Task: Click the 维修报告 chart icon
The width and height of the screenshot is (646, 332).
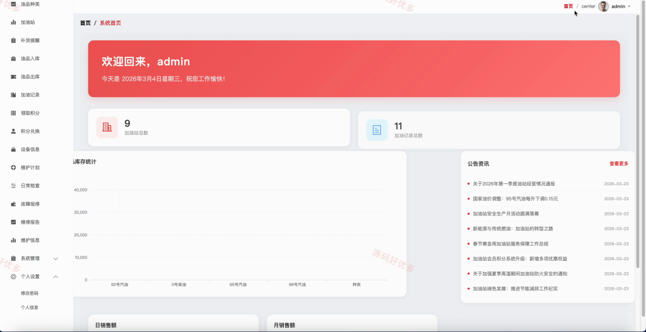Action: pos(13,222)
